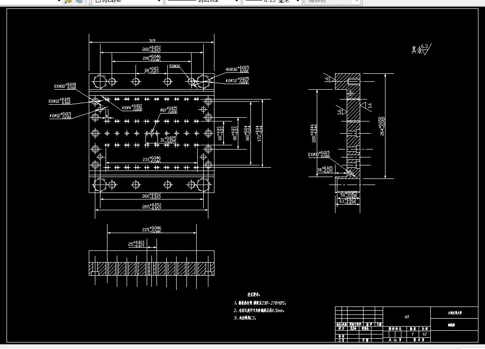
Task: Select the 25±0.021 dimension text
Action: tap(136, 244)
